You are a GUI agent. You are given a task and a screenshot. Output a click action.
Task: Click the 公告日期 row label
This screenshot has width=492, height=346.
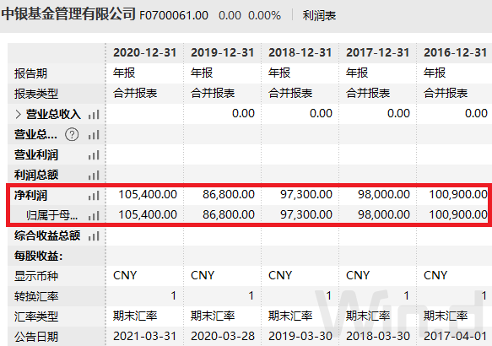[x=36, y=337]
